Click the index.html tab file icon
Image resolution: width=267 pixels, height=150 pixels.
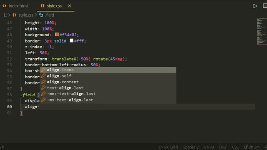tap(5, 6)
